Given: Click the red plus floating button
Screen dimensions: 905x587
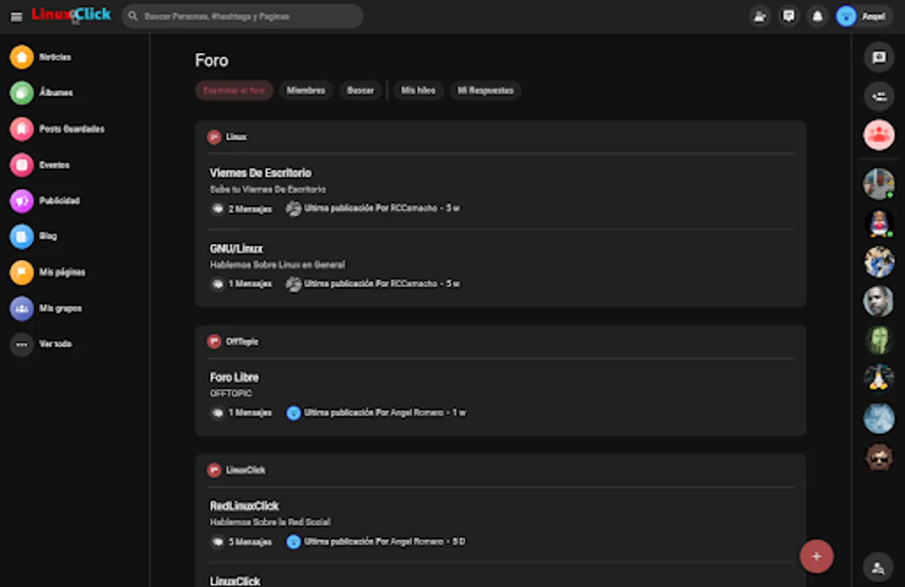Looking at the screenshot, I should pyautogui.click(x=816, y=556).
